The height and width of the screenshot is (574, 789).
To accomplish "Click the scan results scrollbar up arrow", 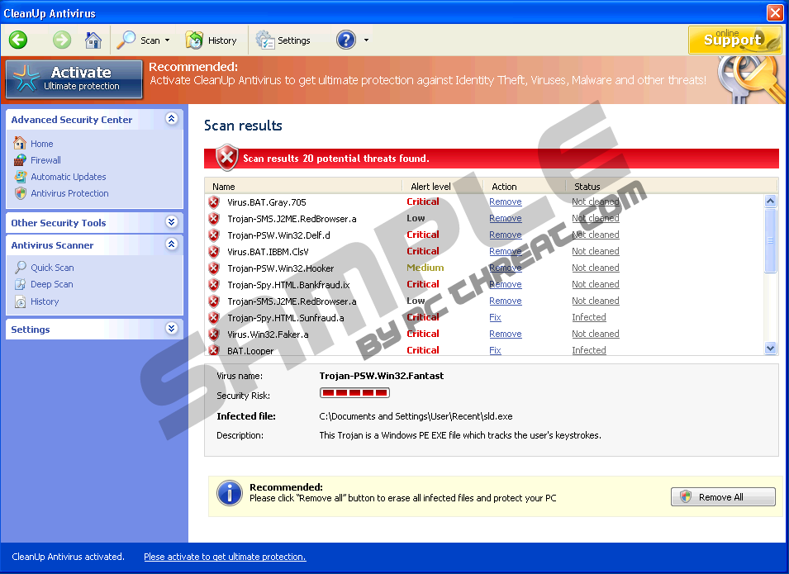I will pyautogui.click(x=770, y=202).
